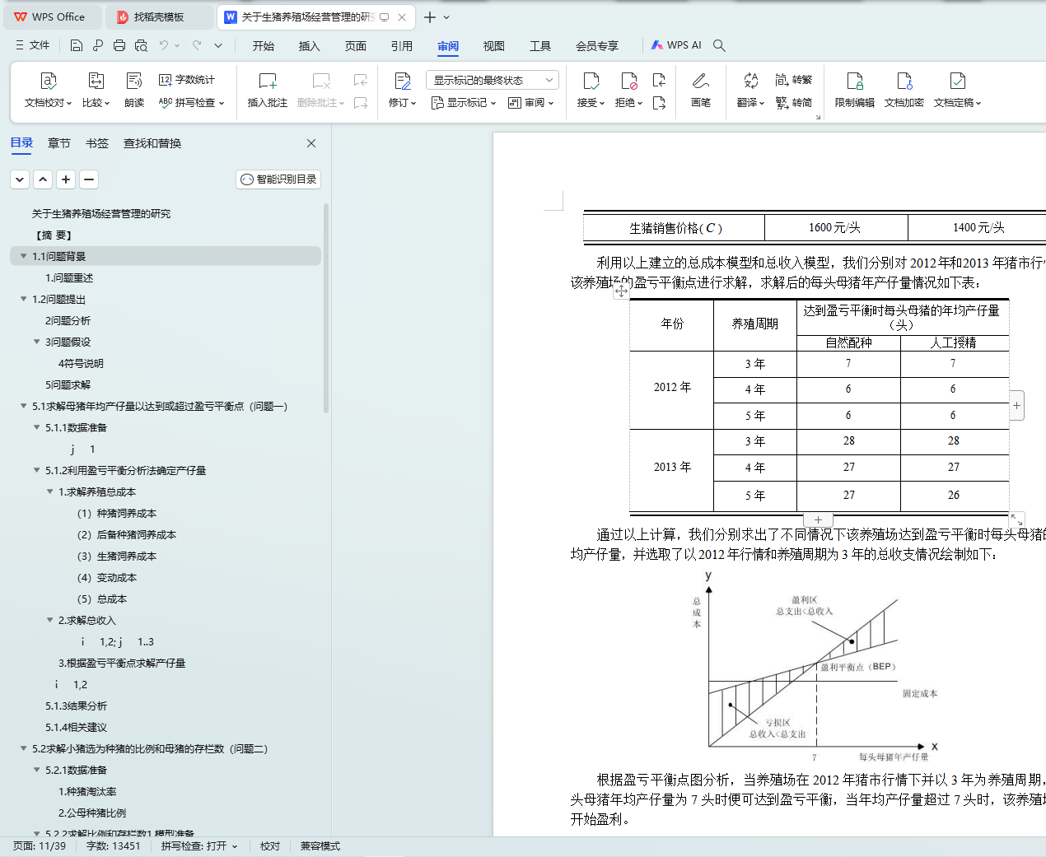The width and height of the screenshot is (1046, 857).
Task: Open the 文件 menu
Action: 33,45
